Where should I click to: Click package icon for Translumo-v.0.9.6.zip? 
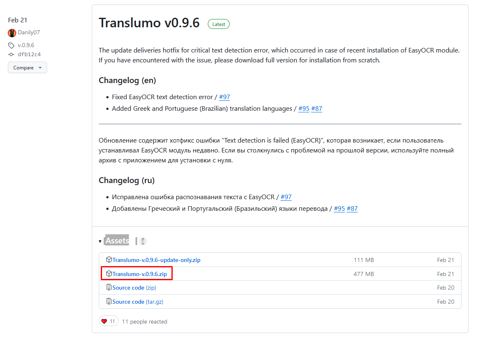[109, 274]
